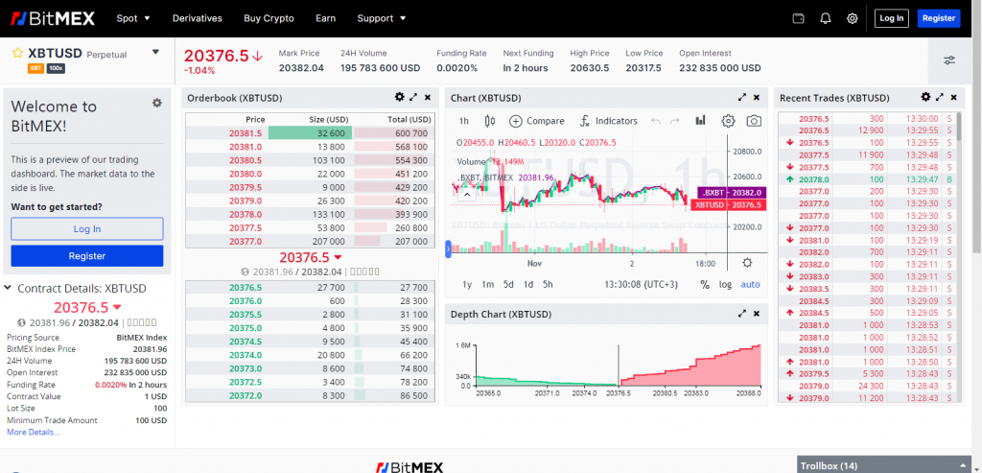Collapse the chart legend arrow
Viewport: 982px width, 473px height.
[465, 194]
